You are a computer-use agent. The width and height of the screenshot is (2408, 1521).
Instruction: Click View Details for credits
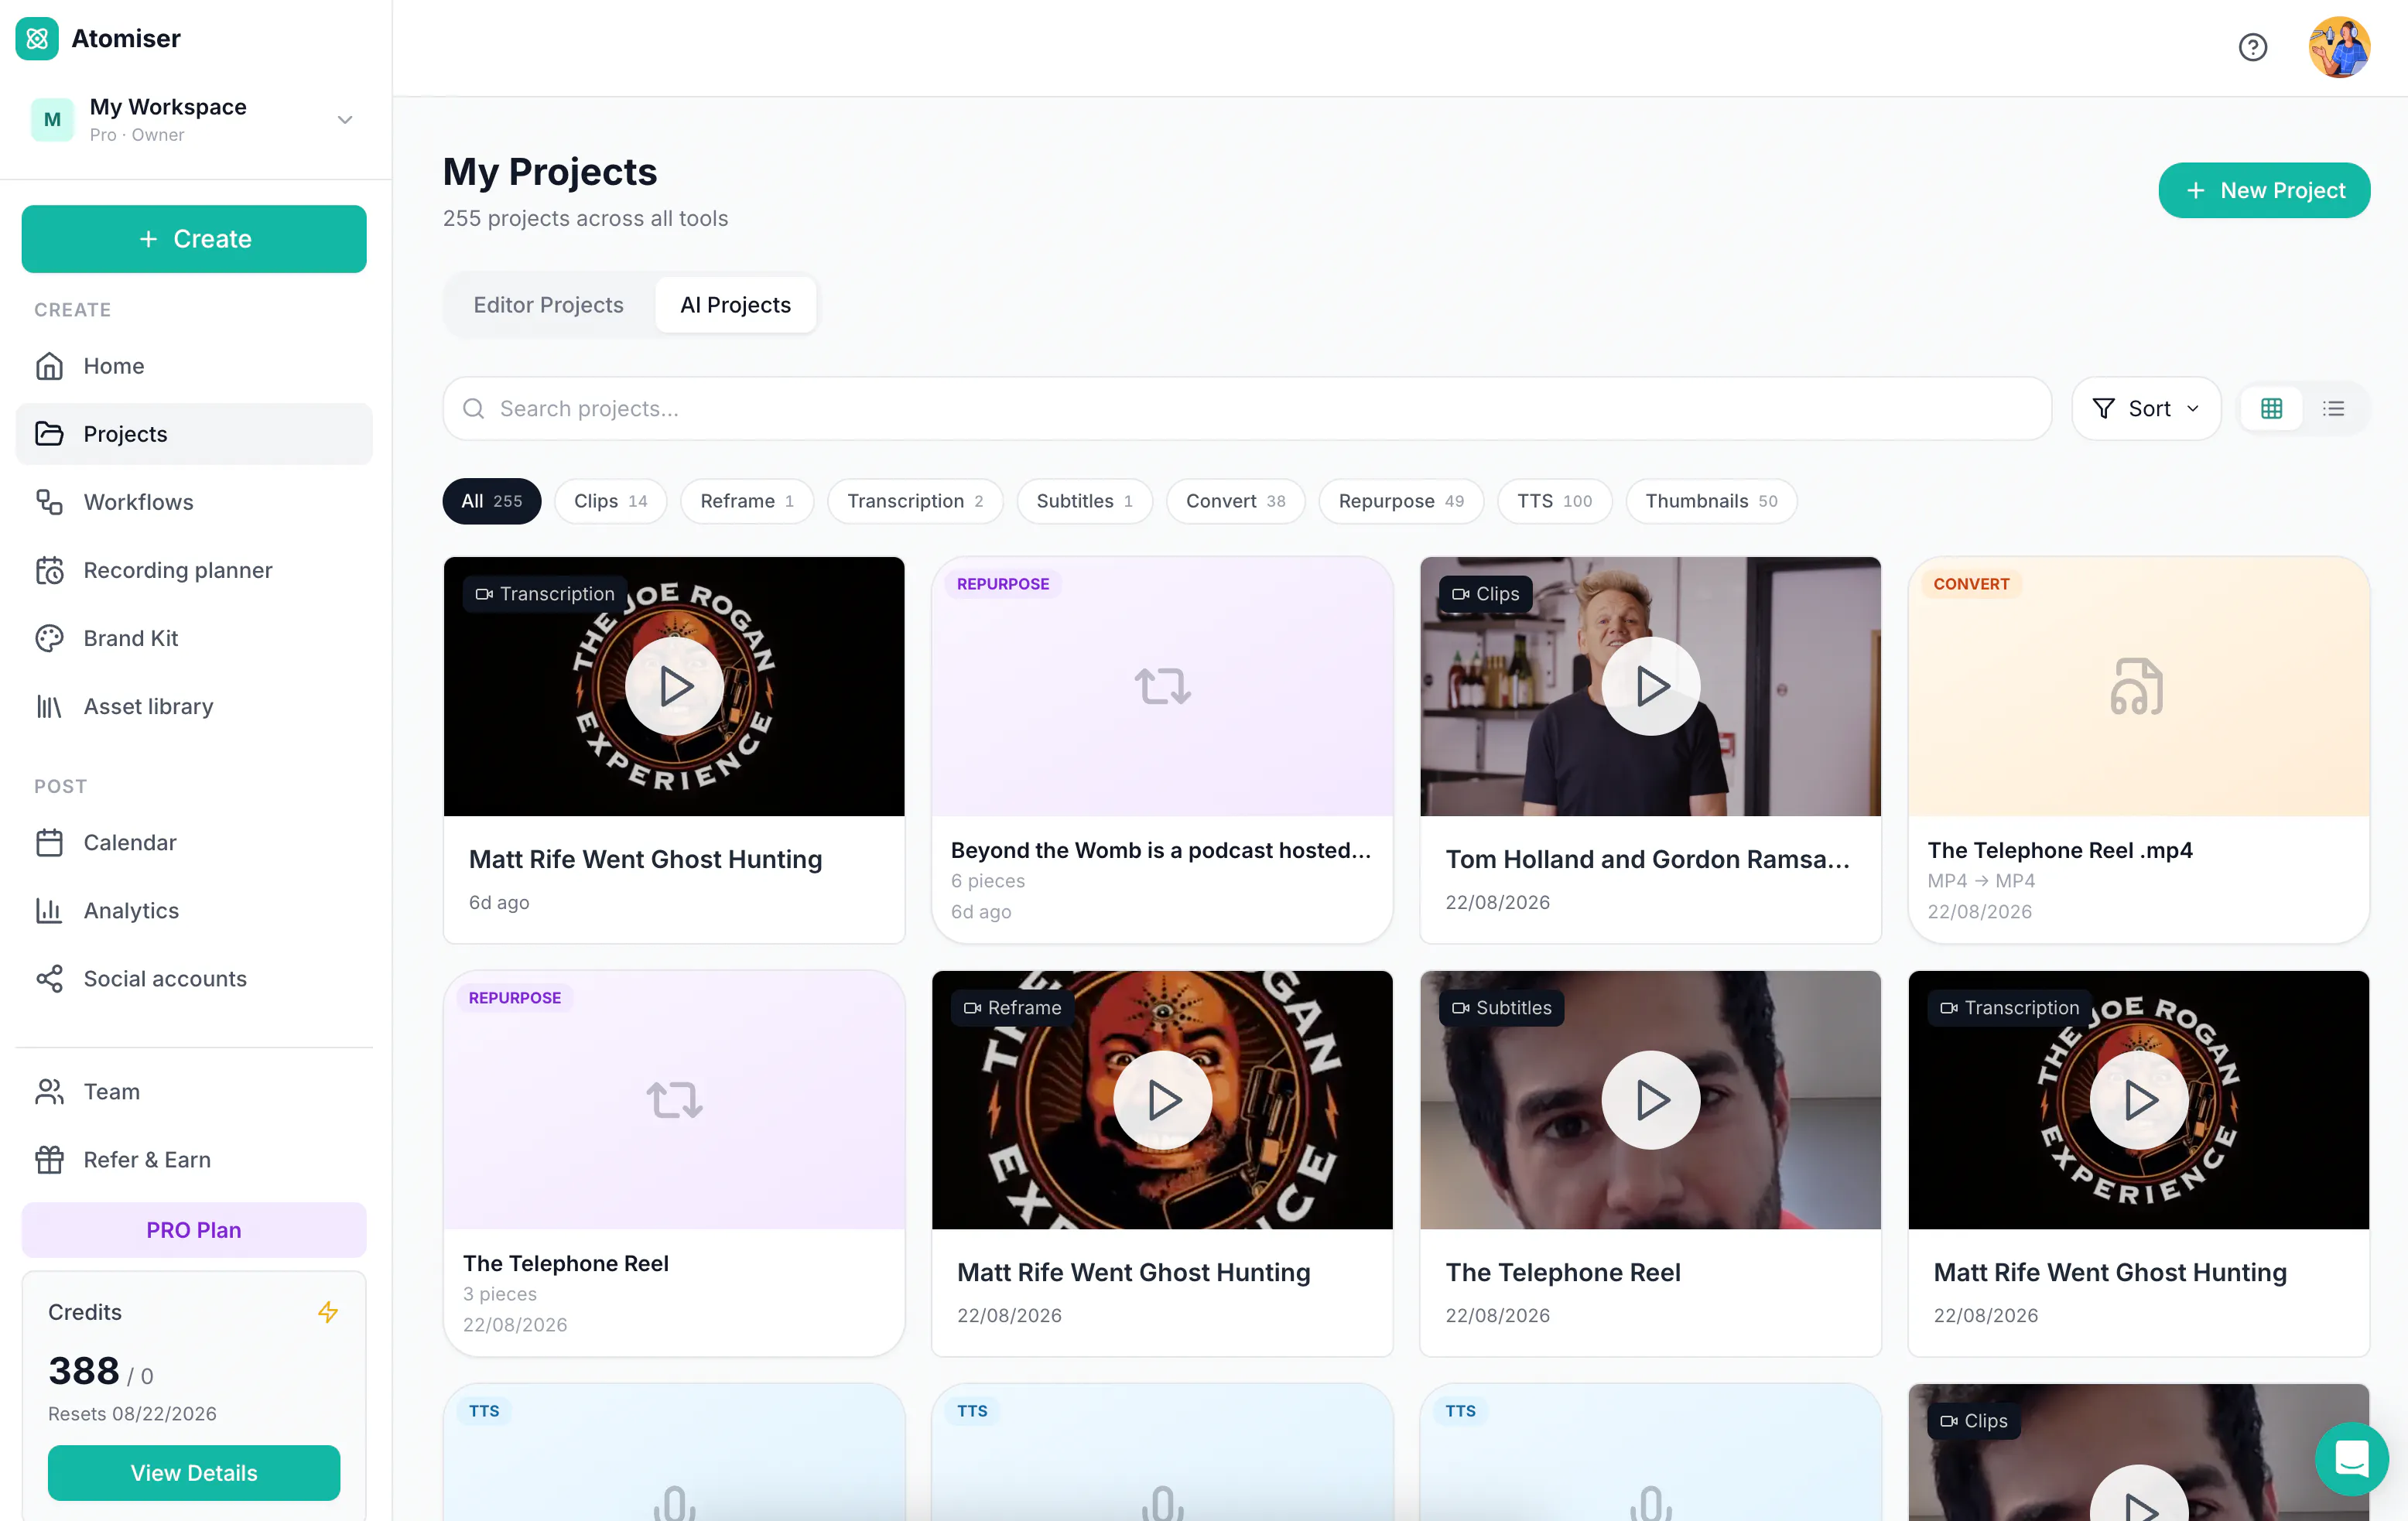pyautogui.click(x=194, y=1472)
